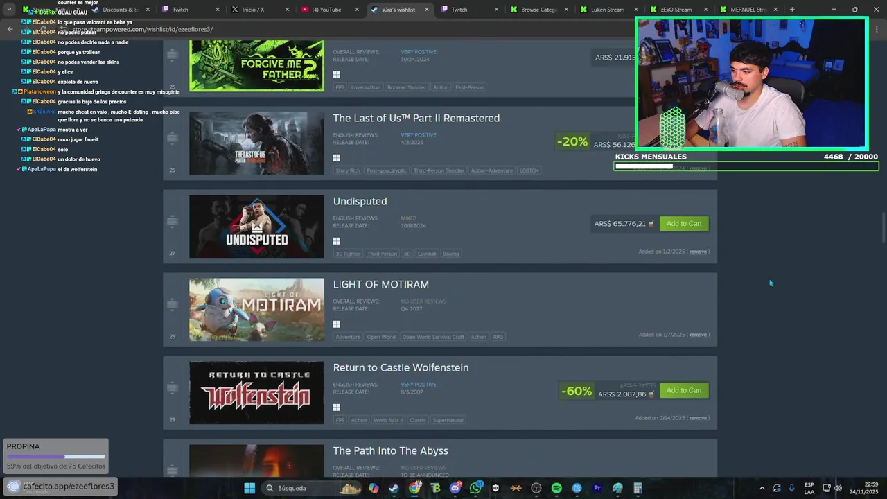The image size is (887, 499).
Task: Click the LGBTQ+ tag
Action: (x=529, y=170)
